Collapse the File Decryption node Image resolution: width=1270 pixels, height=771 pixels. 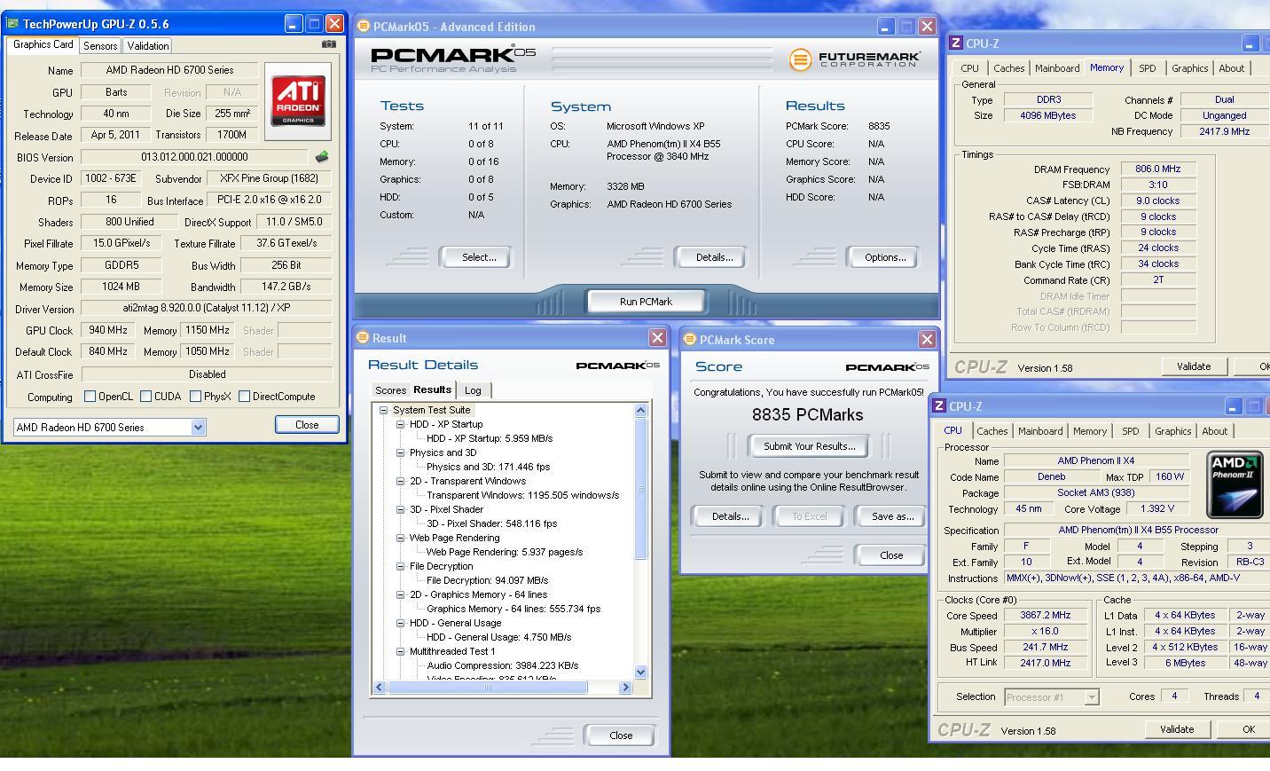tap(401, 566)
